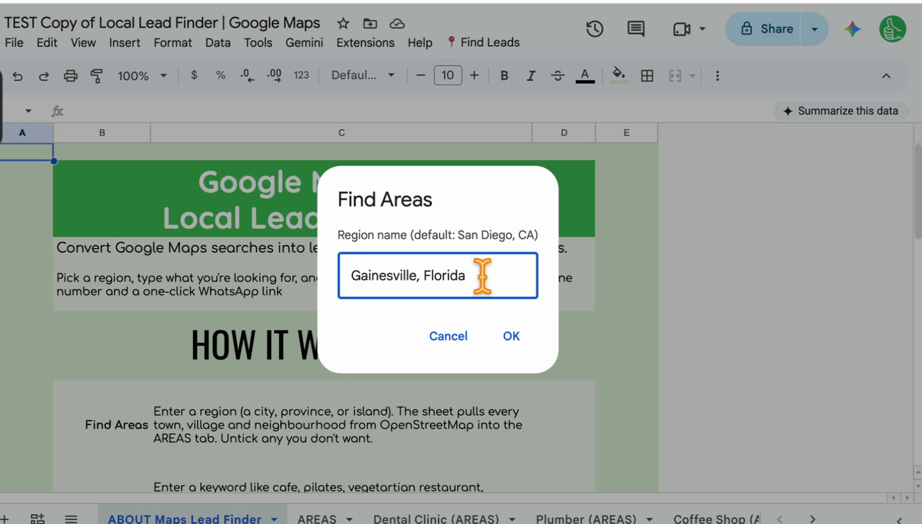Collapse the toolbar with the up chevron
The width and height of the screenshot is (922, 524).
pyautogui.click(x=886, y=76)
